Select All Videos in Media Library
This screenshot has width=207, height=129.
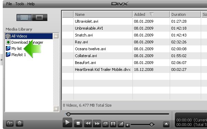[29, 36]
